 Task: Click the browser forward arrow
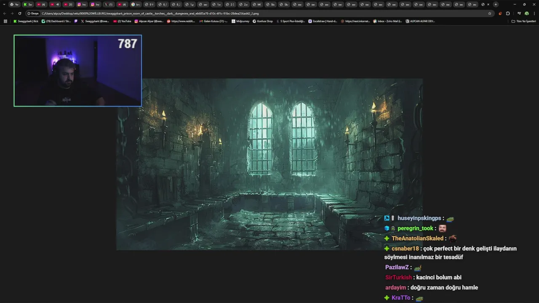point(12,13)
